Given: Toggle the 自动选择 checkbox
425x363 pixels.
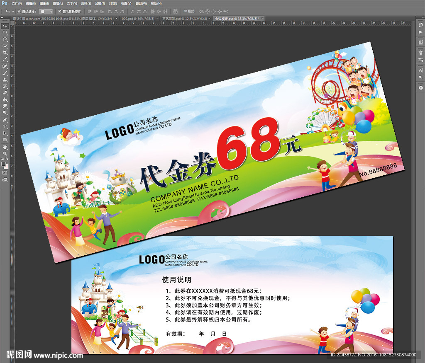Looking at the screenshot, I should coord(19,11).
